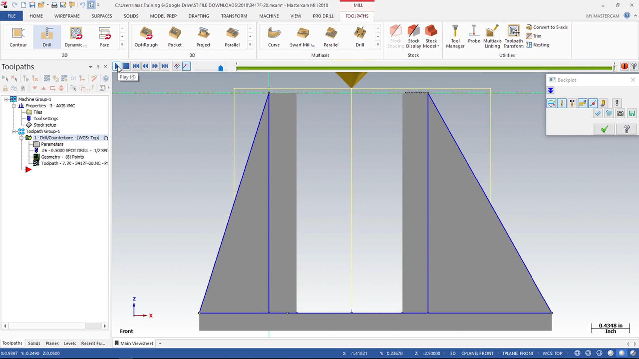Click the TOOLPATHS ribbon tab
Image resolution: width=639 pixels, height=359 pixels.
click(x=357, y=16)
